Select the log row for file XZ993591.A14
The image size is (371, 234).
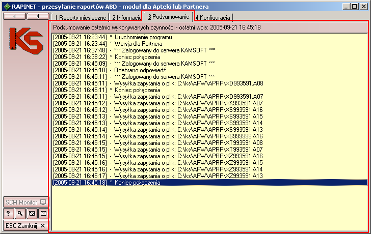(209, 169)
